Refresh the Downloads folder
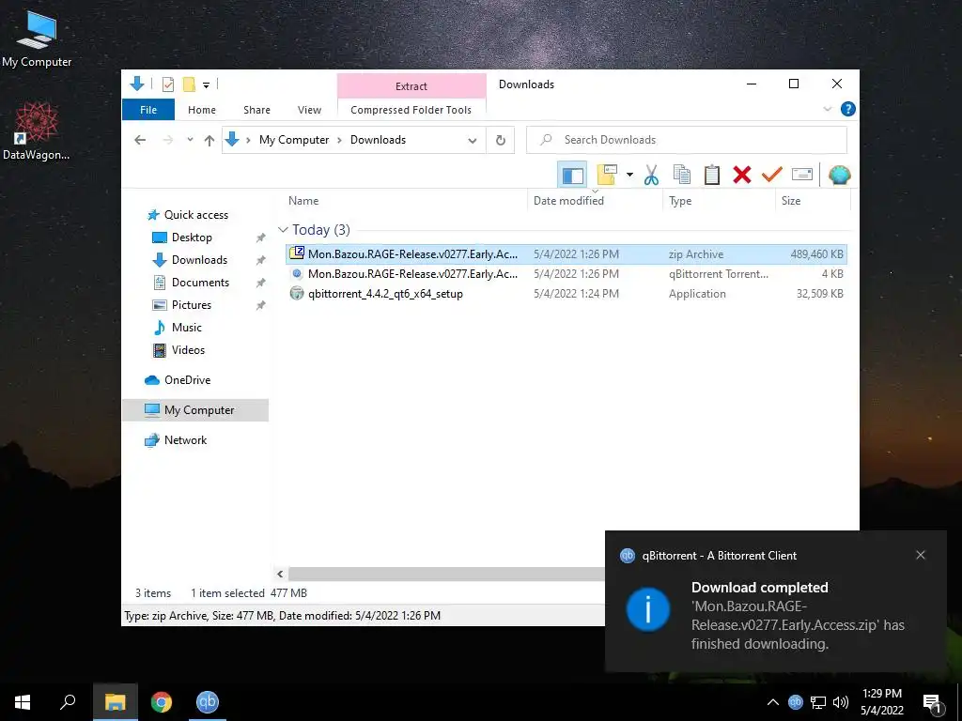The height and width of the screenshot is (721, 962). [x=501, y=141]
